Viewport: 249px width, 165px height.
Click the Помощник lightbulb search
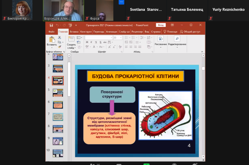(x=170, y=32)
